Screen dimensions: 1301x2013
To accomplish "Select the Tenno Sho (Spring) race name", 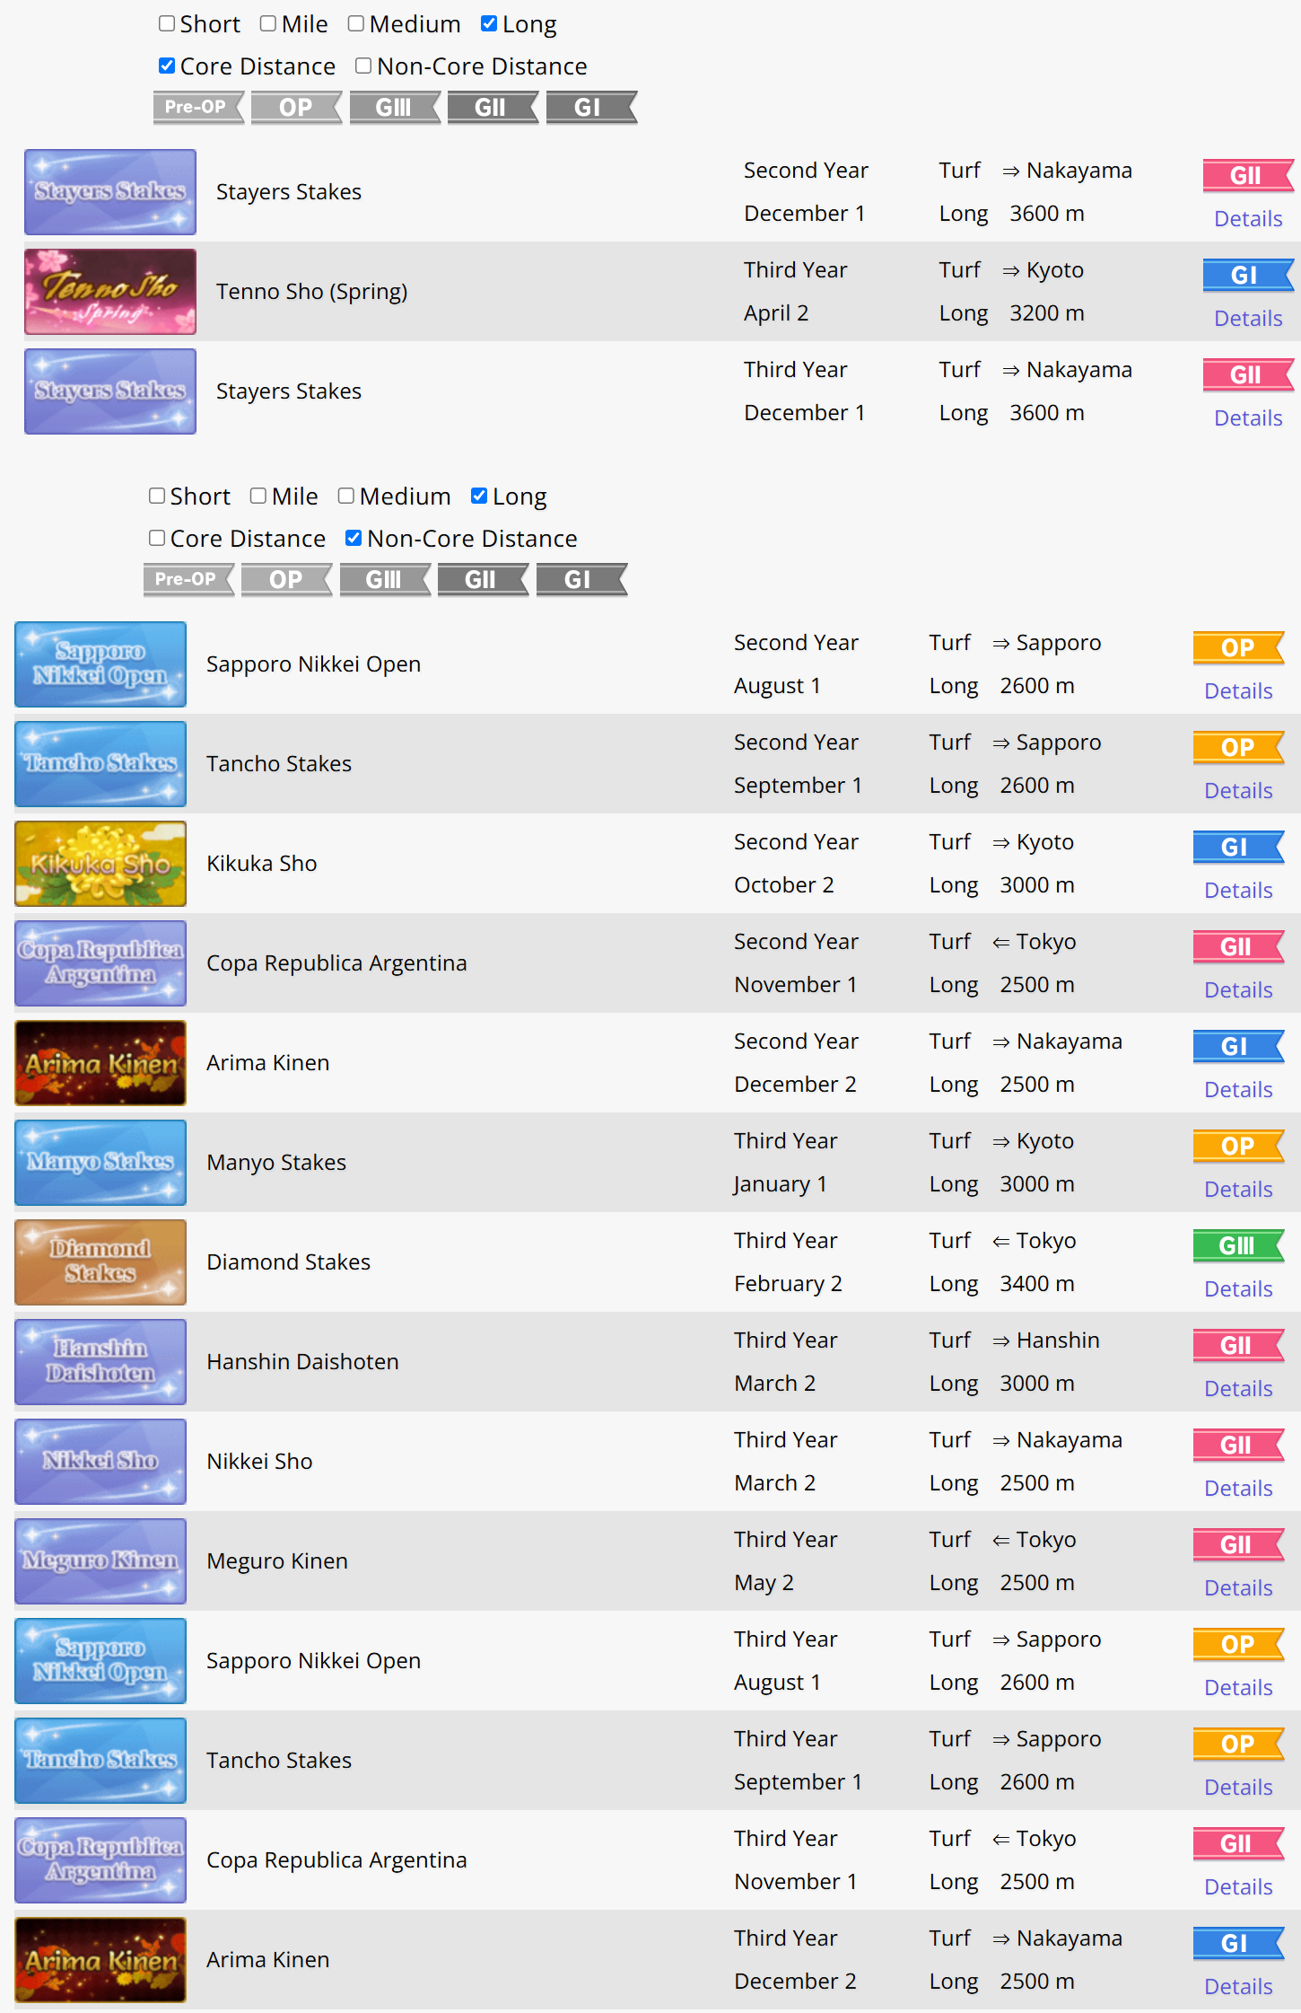I will click(312, 292).
